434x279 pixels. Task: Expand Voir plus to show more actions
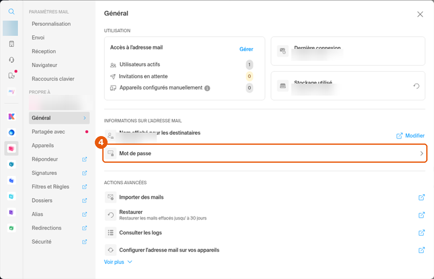click(118, 262)
